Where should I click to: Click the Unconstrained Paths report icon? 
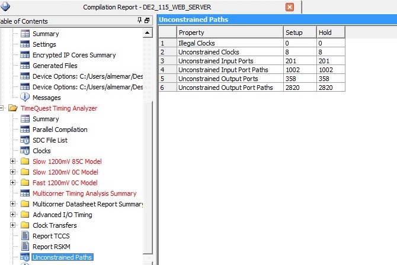click(x=25, y=257)
